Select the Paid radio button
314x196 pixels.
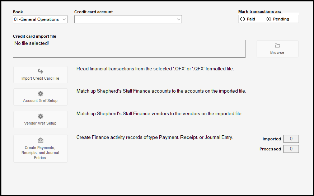243,19
